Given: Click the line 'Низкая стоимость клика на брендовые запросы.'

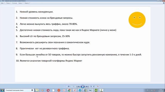Looking at the screenshot, I should click(46, 18).
